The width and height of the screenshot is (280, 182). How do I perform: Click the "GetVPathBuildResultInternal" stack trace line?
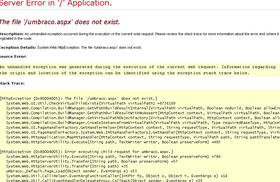(143, 108)
